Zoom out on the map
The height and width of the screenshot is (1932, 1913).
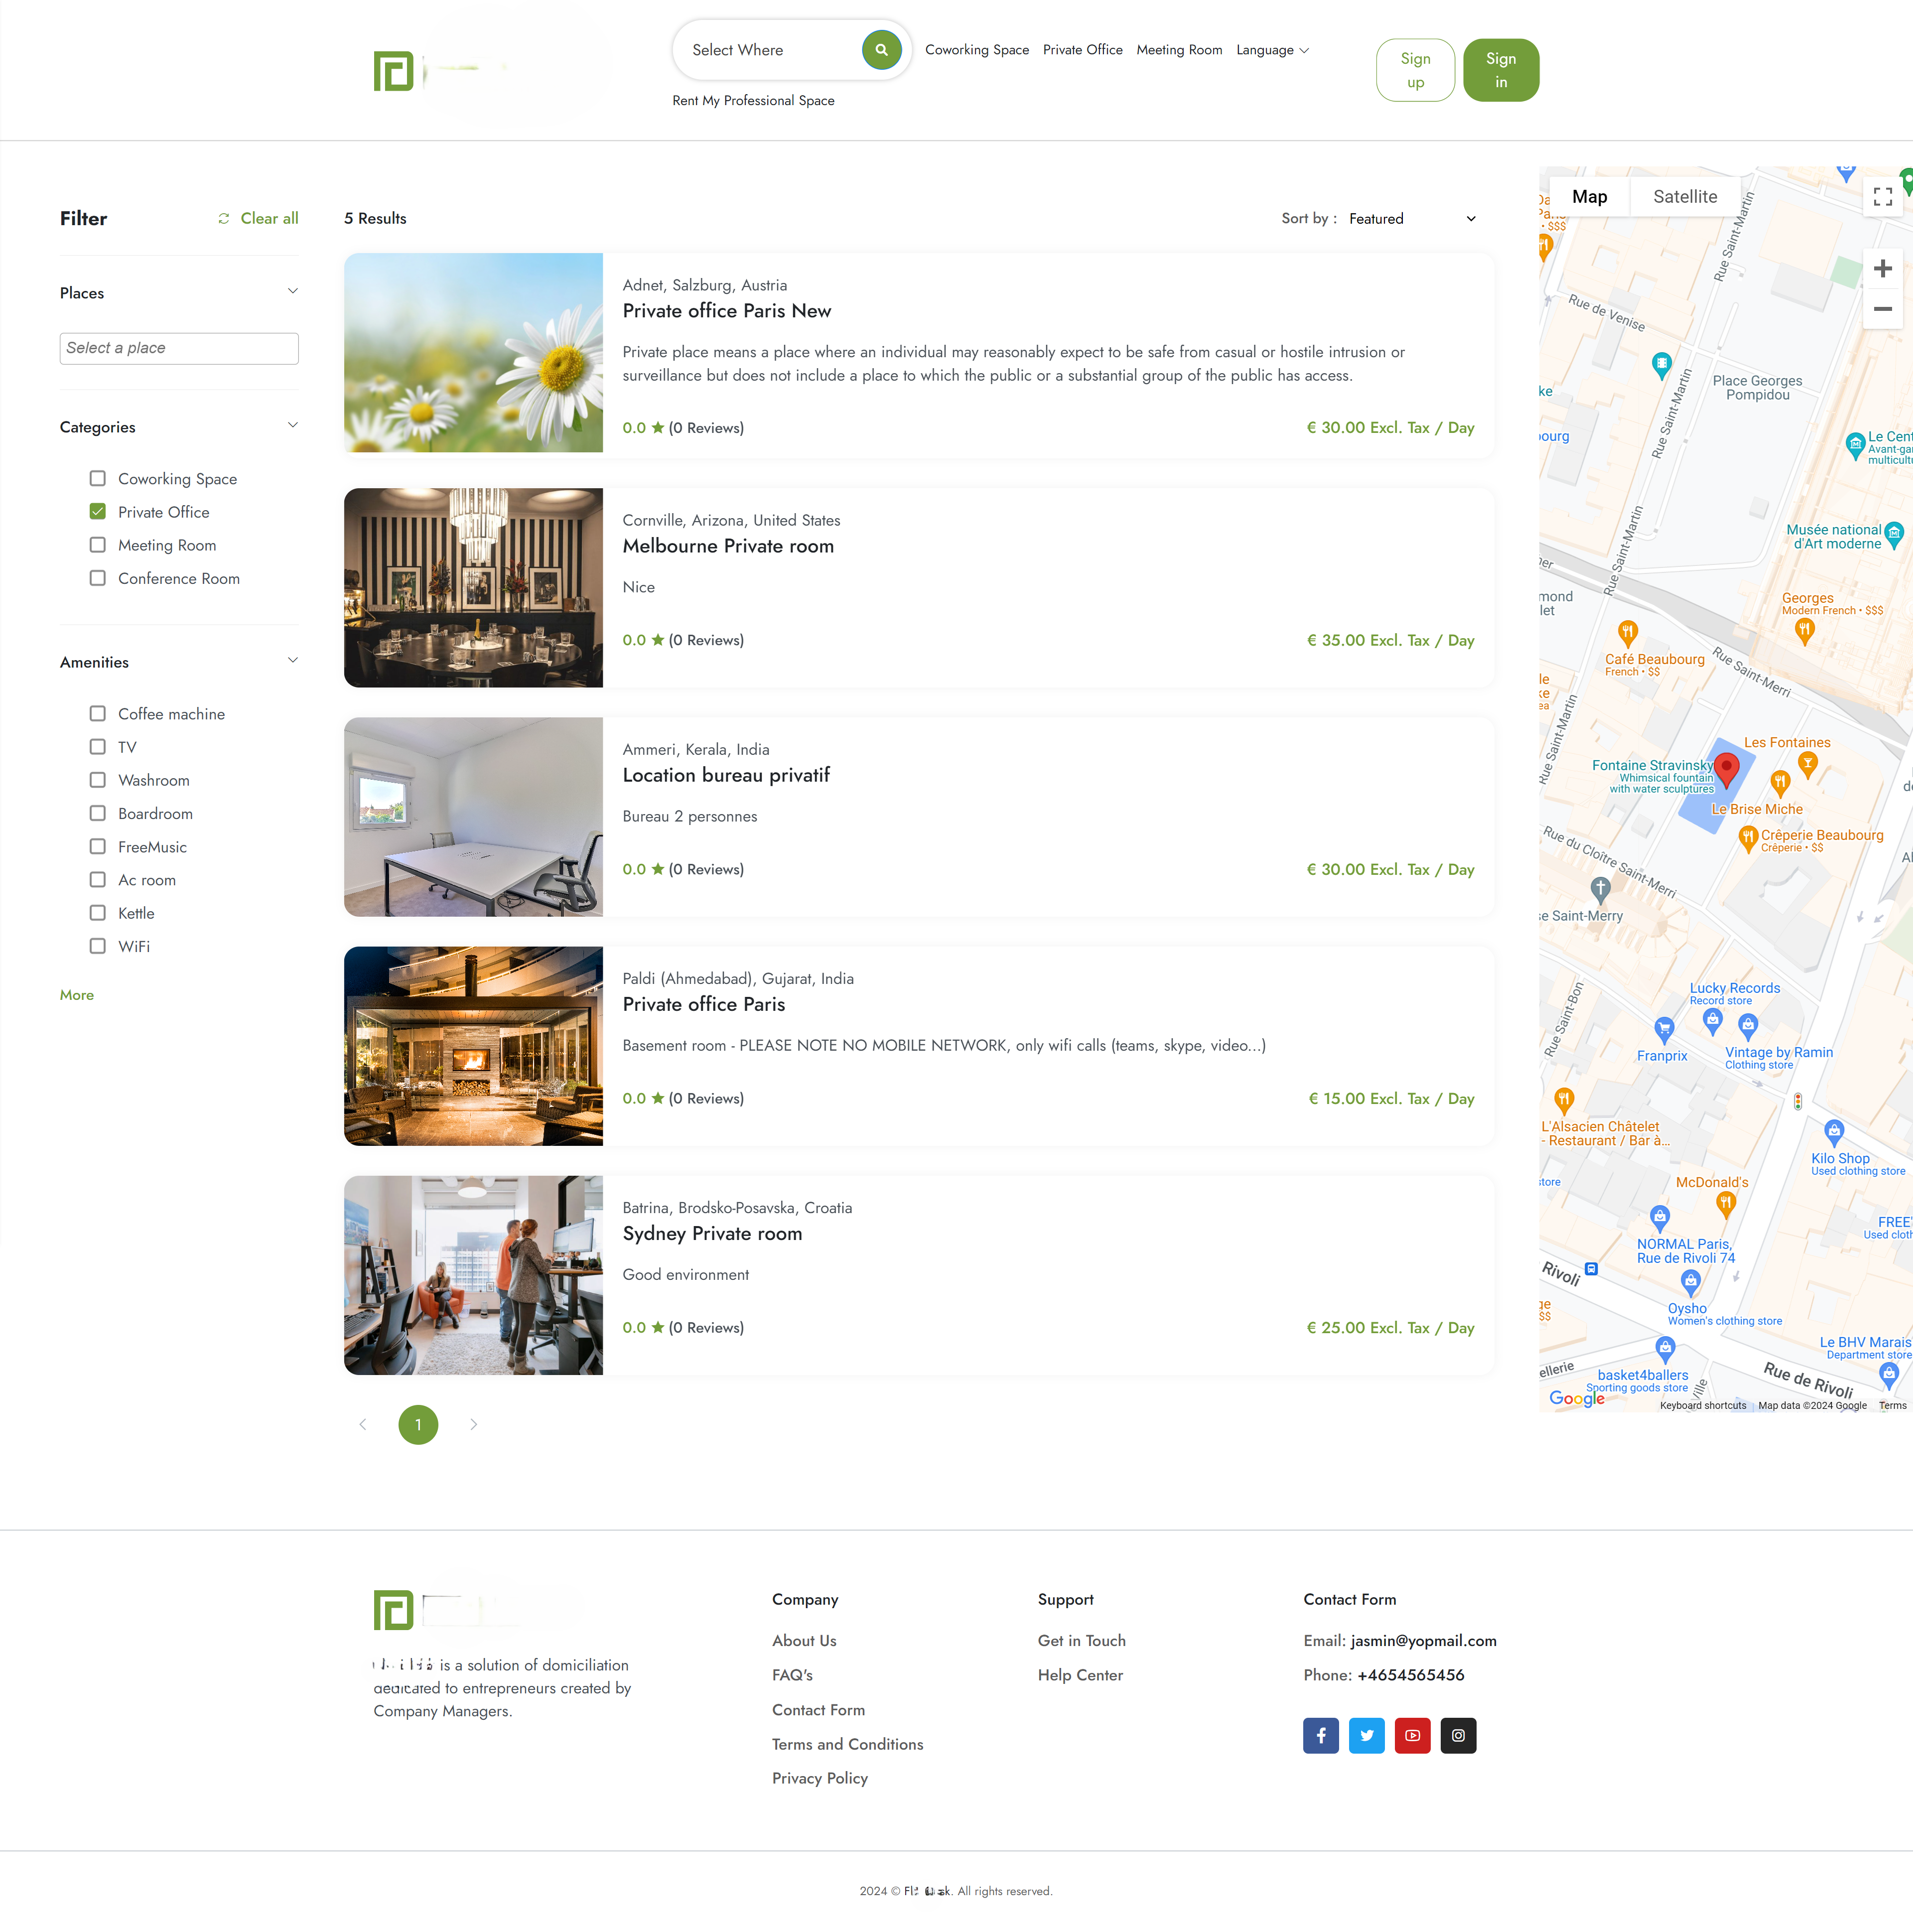pyautogui.click(x=1882, y=309)
